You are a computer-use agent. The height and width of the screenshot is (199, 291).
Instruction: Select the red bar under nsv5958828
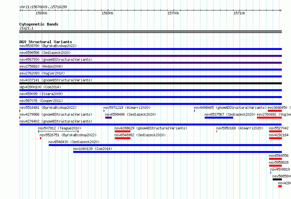click(x=275, y=166)
